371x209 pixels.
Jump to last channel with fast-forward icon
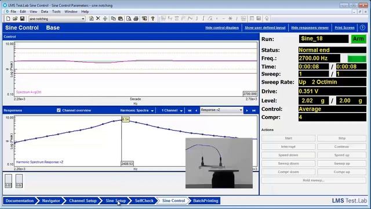254,110
